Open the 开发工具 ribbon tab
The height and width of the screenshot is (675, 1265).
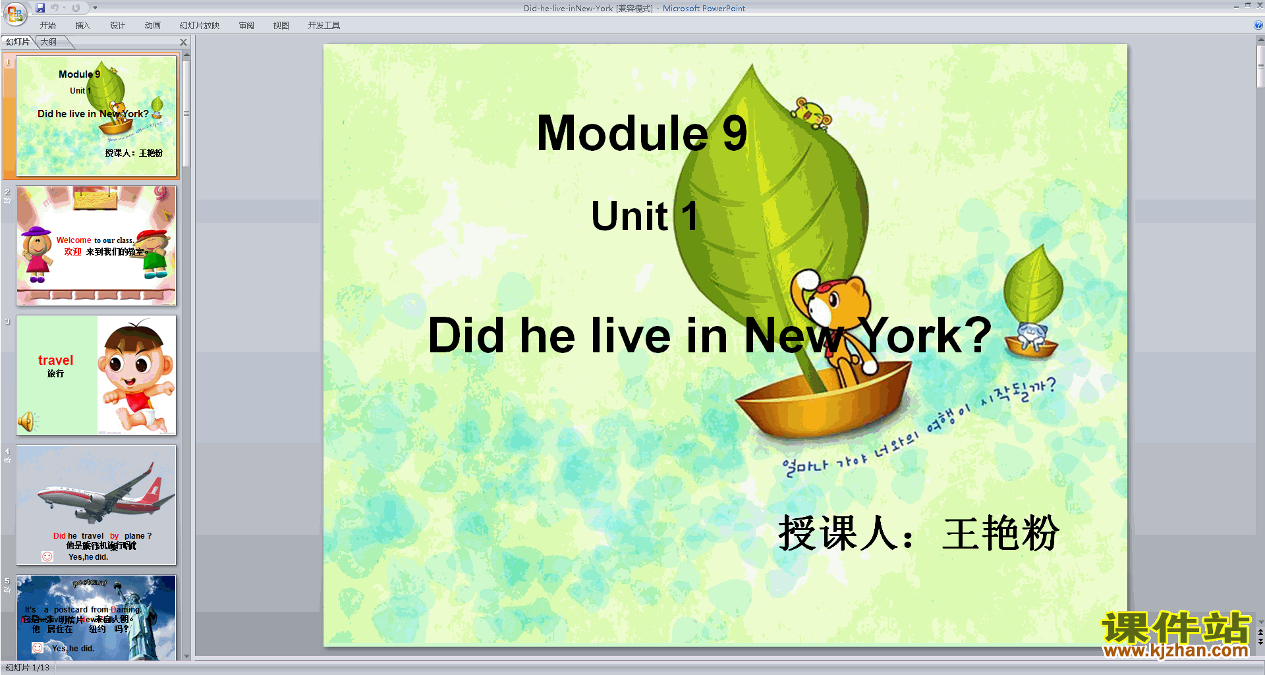point(324,26)
